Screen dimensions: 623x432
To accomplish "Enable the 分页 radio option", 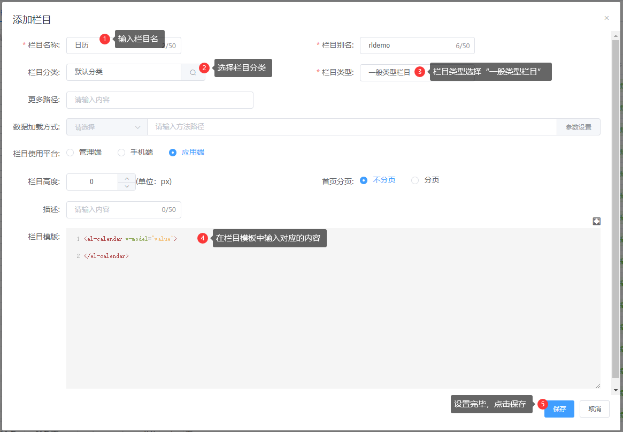I will click(x=415, y=180).
